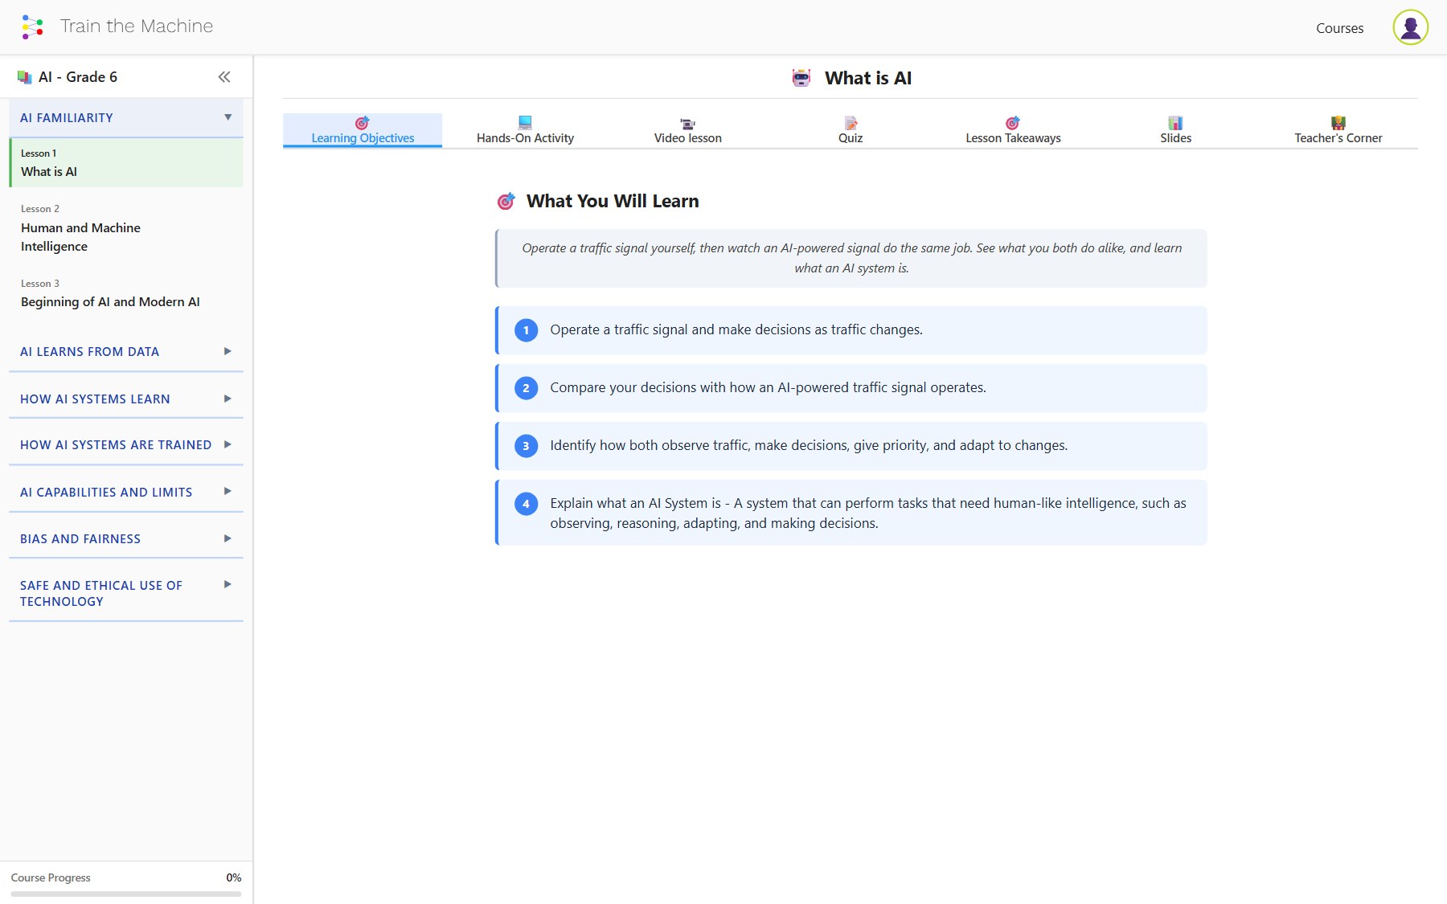Click the numbered badge 2 objective
The height and width of the screenshot is (904, 1447).
tap(526, 388)
